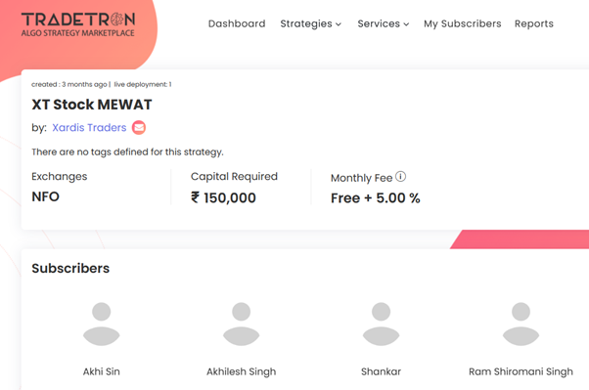Screen dimensions: 589x390
Task: Click Shankar's avatar icon
Action: click(x=381, y=324)
